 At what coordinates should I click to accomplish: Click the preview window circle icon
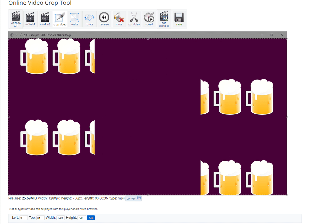click(12, 35)
